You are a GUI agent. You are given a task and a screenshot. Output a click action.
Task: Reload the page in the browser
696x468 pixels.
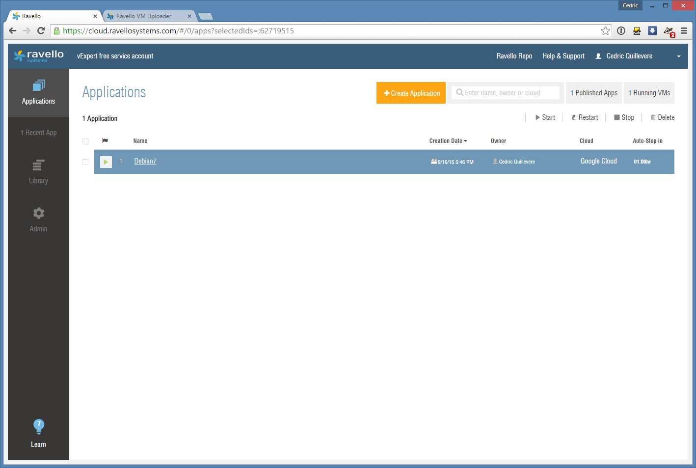41,31
